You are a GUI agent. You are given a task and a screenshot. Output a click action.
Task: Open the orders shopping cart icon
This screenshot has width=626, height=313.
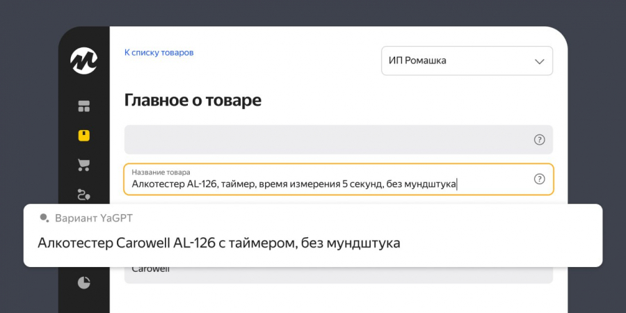[x=84, y=165]
